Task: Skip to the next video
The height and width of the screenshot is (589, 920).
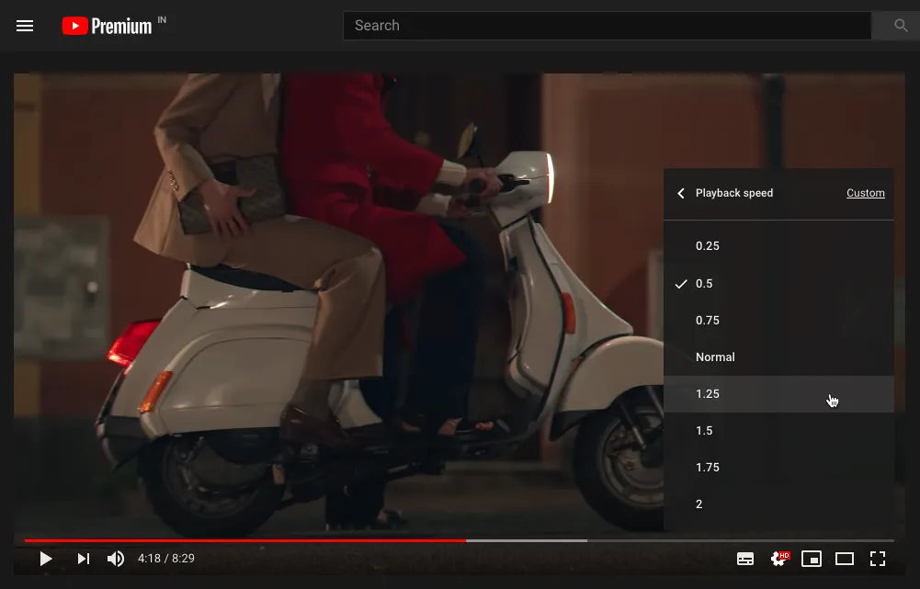Action: click(x=83, y=558)
